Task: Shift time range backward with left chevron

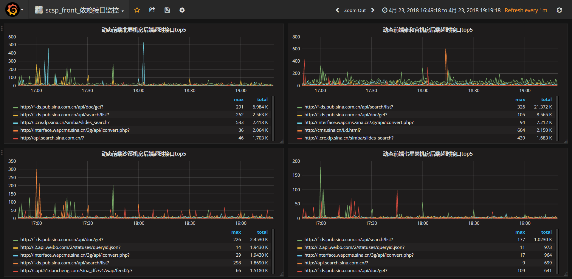Action: tap(337, 10)
